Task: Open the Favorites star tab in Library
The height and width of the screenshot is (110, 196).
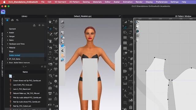Action: [7, 20]
